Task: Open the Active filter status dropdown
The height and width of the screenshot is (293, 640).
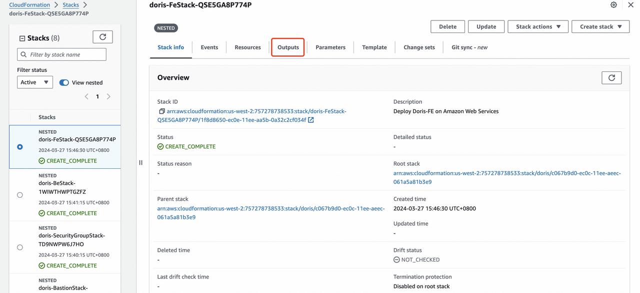Action: pyautogui.click(x=35, y=82)
